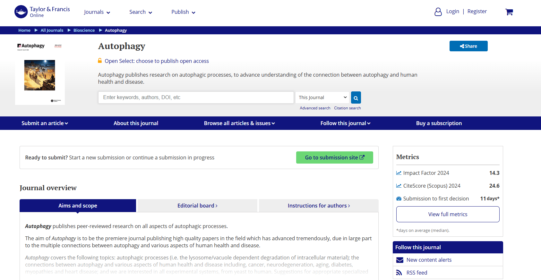Click the Impact Factor value 14.3
The width and height of the screenshot is (541, 280).
click(494, 173)
